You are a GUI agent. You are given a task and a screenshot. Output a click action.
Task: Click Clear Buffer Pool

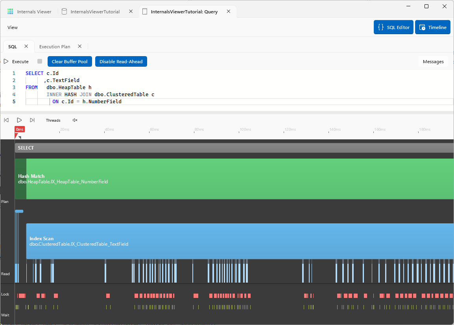tap(70, 62)
